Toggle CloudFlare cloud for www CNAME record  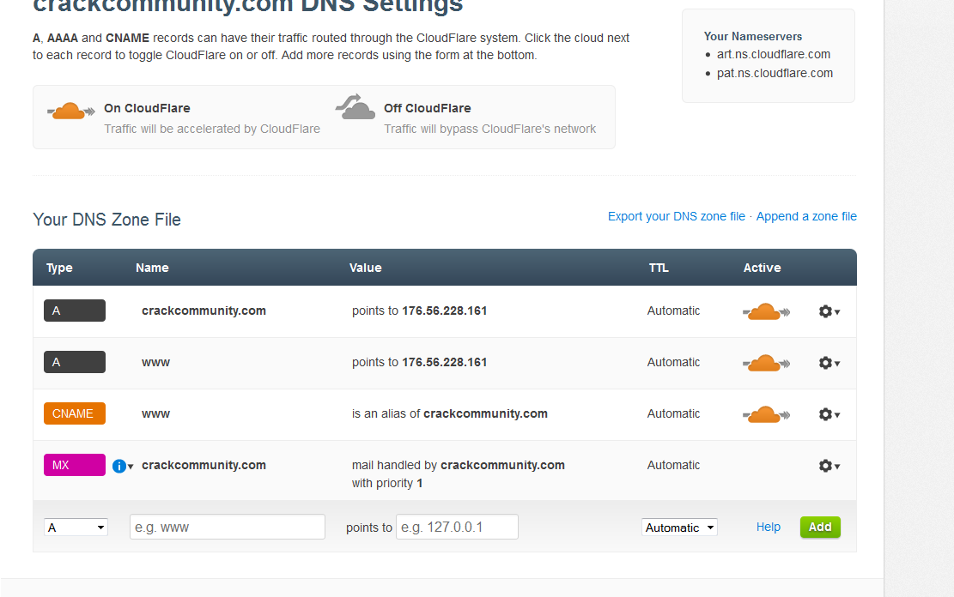(766, 414)
